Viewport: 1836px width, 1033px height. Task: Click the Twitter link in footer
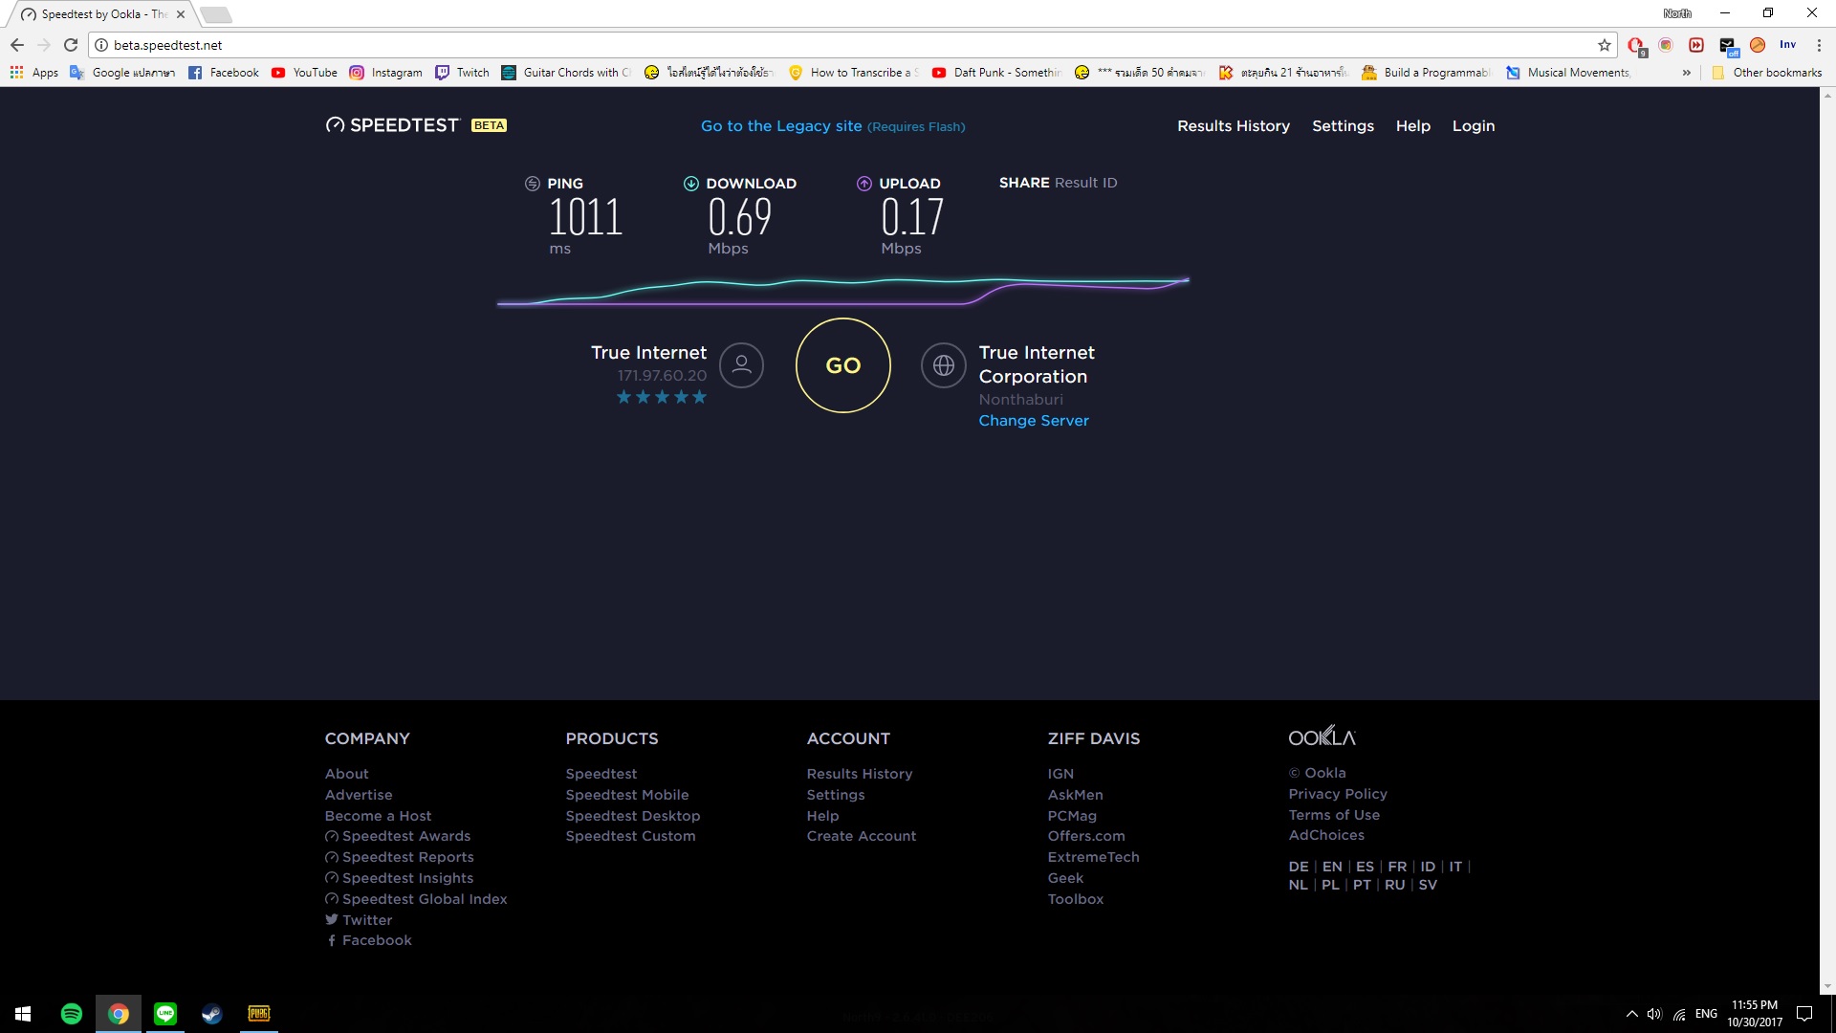pos(367,920)
